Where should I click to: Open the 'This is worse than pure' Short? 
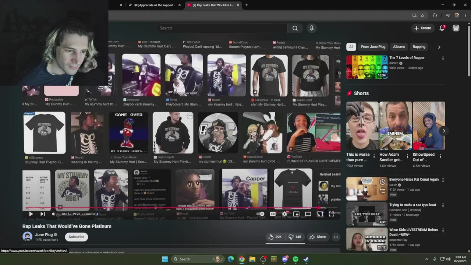362,126
